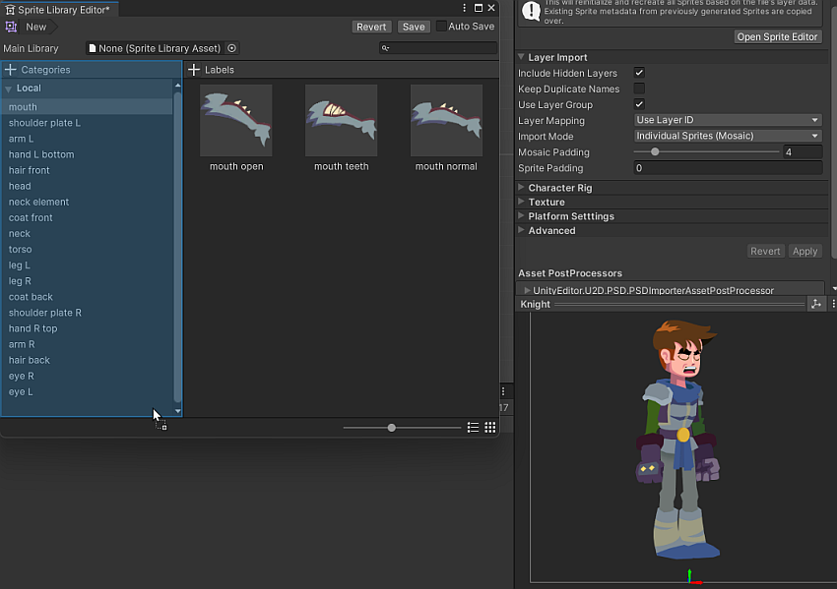Click the Open Sprite Editor button

(x=777, y=36)
